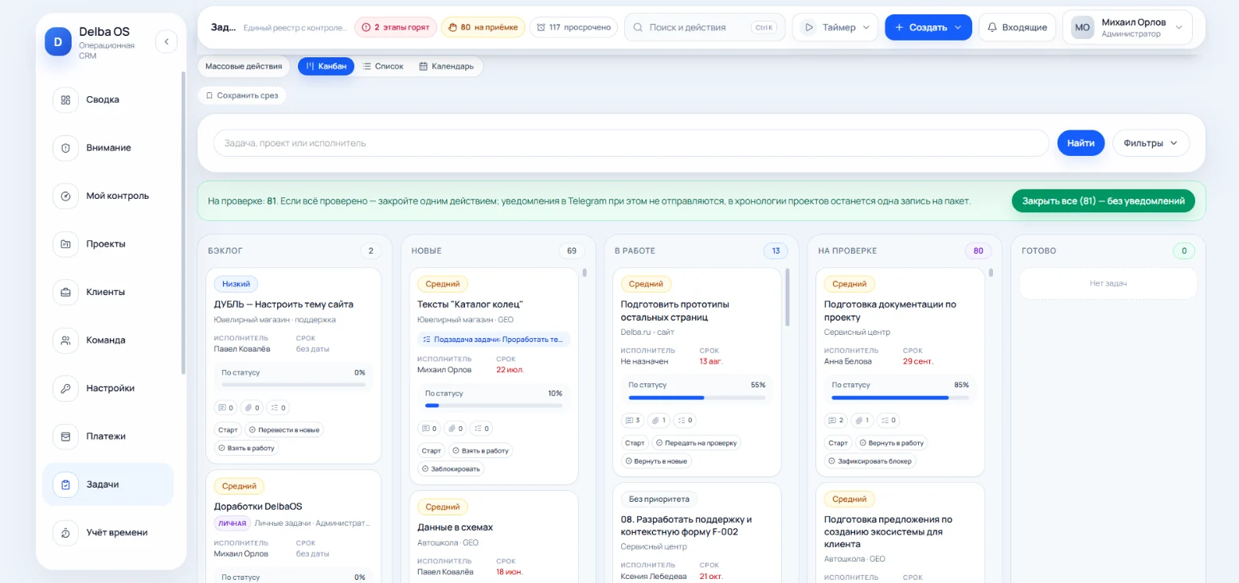Click the Задача, проект или исполнитель input
Image resolution: width=1239 pixels, height=583 pixels.
point(631,143)
